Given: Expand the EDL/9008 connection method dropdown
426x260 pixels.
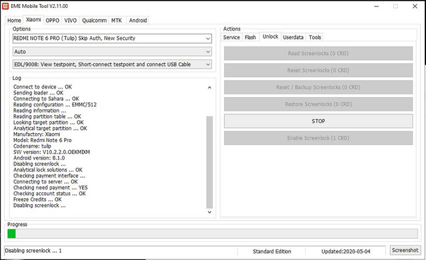Looking at the screenshot, I should pyautogui.click(x=112, y=65).
